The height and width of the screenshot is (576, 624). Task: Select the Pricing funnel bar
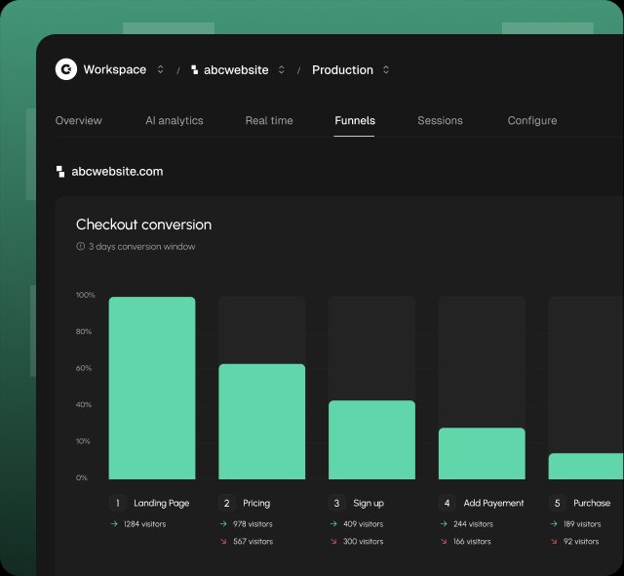262,422
